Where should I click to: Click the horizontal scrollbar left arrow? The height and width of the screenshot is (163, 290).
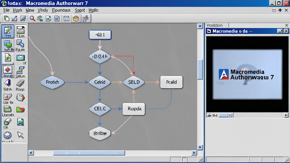[31, 153]
